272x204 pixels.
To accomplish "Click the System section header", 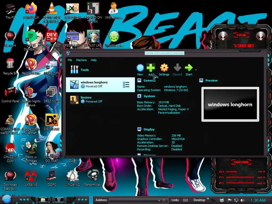I will [149, 96].
